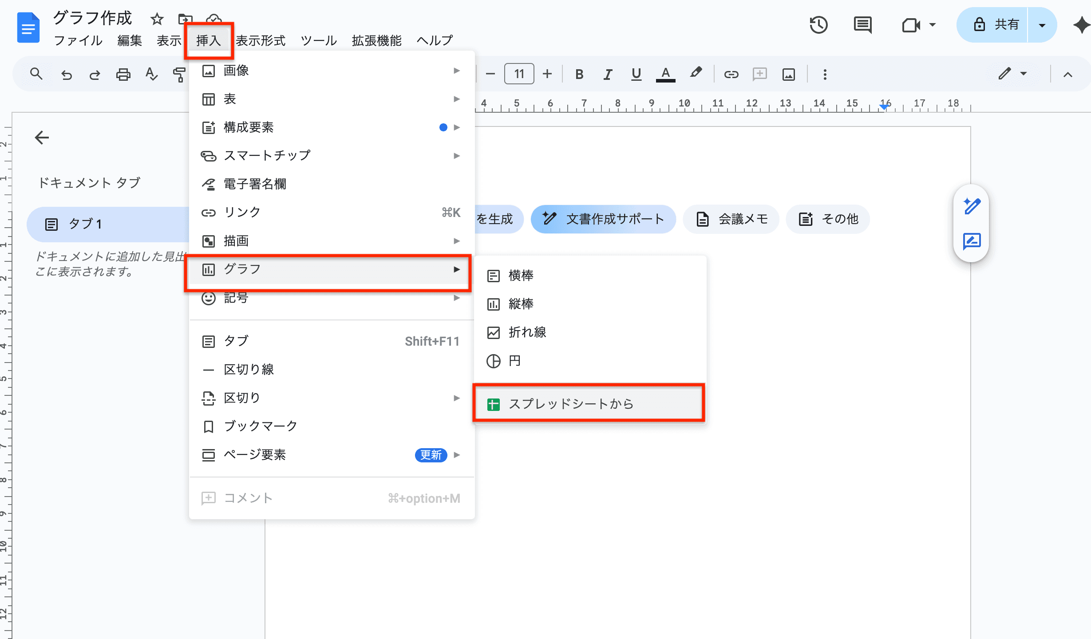This screenshot has height=639, width=1091.
Task: Expand the 画像 submenu arrow
Action: (457, 71)
